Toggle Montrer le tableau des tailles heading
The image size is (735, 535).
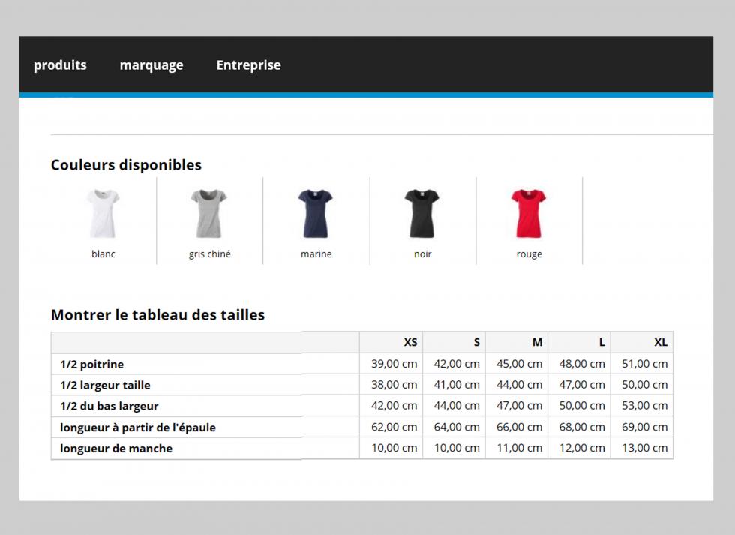pyautogui.click(x=157, y=314)
